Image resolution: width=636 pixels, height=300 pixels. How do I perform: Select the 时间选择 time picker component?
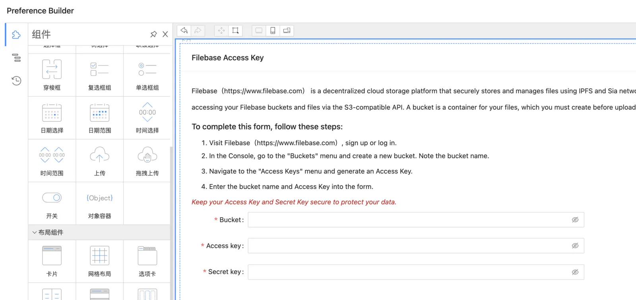[147, 118]
